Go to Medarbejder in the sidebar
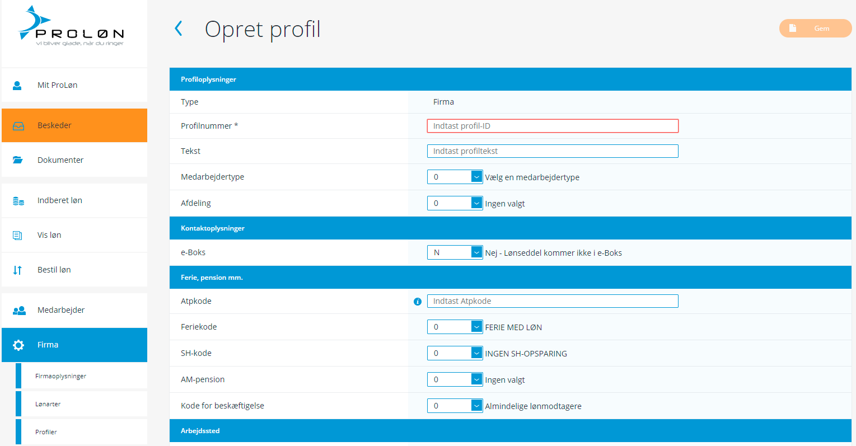Image resolution: width=856 pixels, height=446 pixels. coord(61,310)
